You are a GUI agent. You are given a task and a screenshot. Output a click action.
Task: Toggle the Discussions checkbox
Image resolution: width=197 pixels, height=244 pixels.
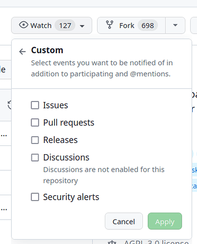tap(35, 158)
